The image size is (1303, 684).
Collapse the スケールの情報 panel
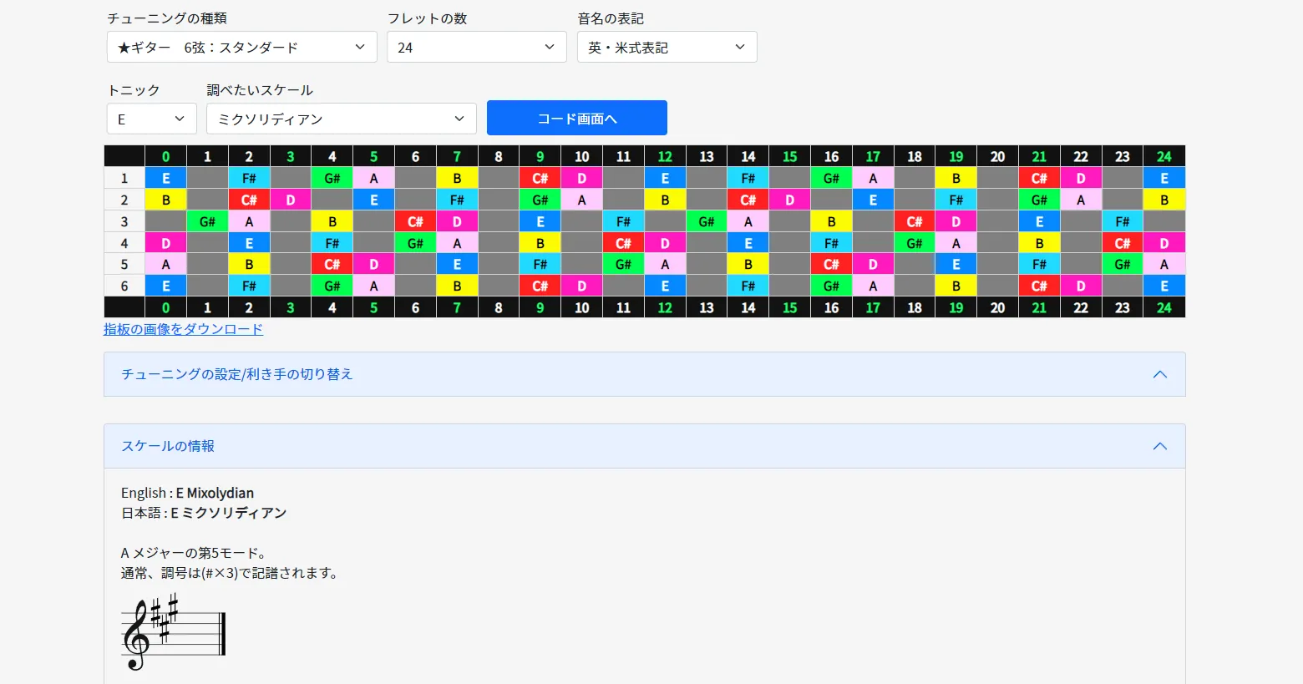tap(644, 446)
